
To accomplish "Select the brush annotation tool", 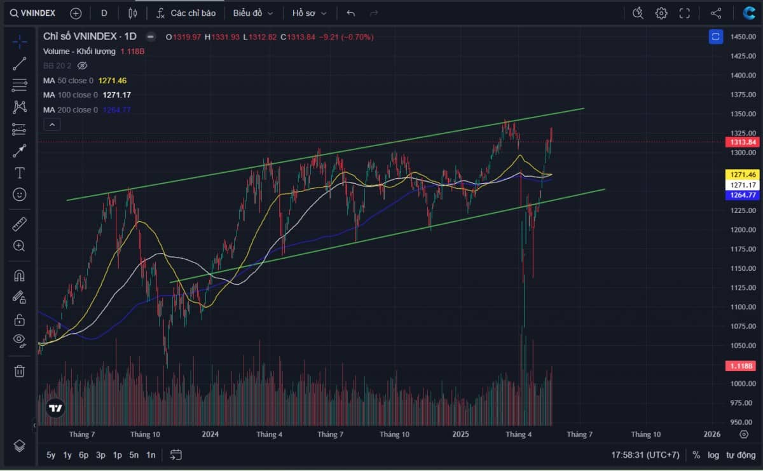I will (x=20, y=151).
